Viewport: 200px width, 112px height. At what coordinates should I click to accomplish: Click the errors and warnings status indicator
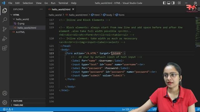point(8,109)
